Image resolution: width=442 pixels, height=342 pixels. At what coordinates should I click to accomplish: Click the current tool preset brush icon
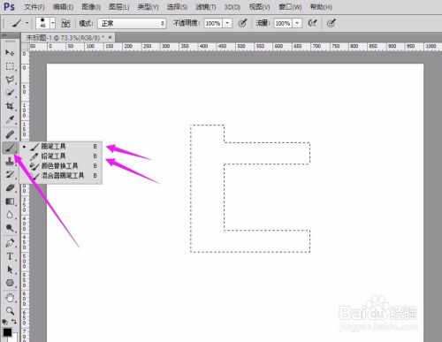(17, 23)
